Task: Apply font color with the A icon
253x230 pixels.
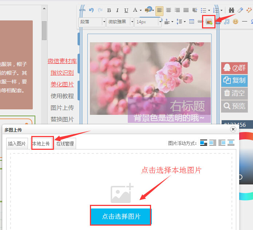Action: click(x=135, y=10)
